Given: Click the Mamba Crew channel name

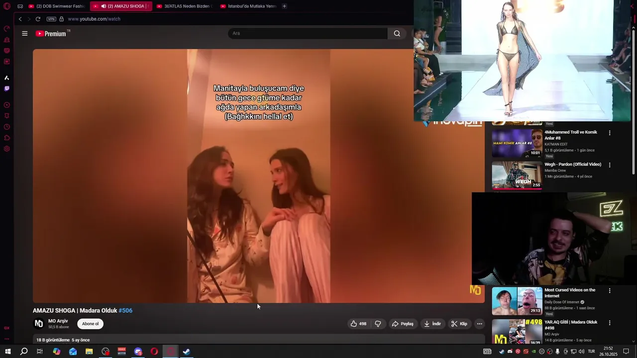Looking at the screenshot, I should (555, 171).
